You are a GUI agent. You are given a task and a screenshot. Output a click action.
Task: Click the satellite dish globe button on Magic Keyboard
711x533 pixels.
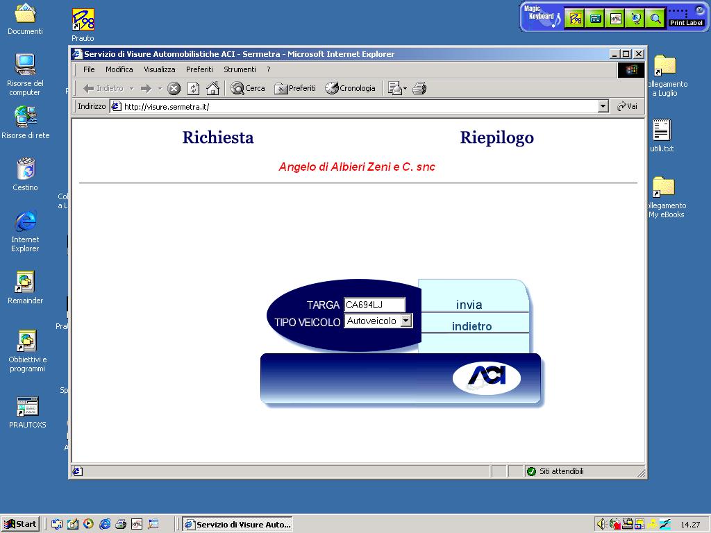tap(635, 19)
